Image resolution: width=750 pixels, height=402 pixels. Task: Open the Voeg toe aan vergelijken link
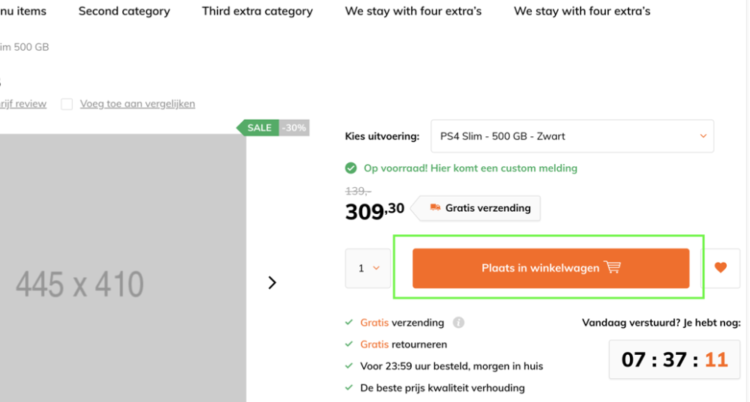point(137,103)
